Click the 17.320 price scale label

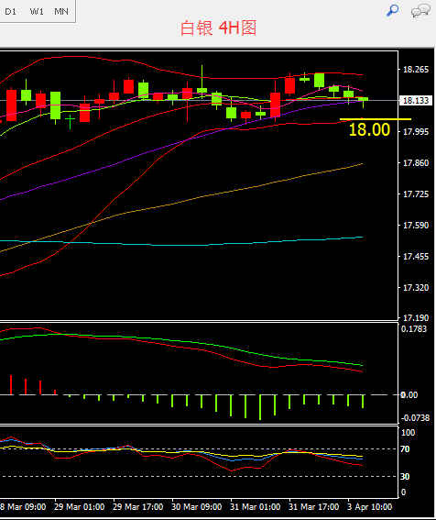416,288
